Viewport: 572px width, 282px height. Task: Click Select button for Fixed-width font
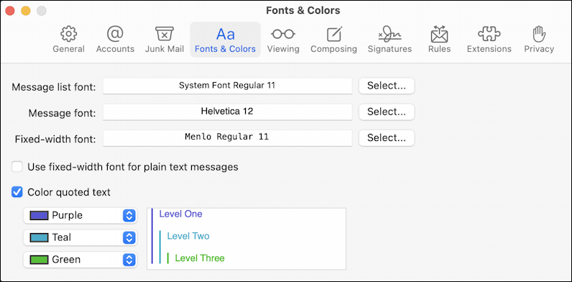(x=387, y=138)
